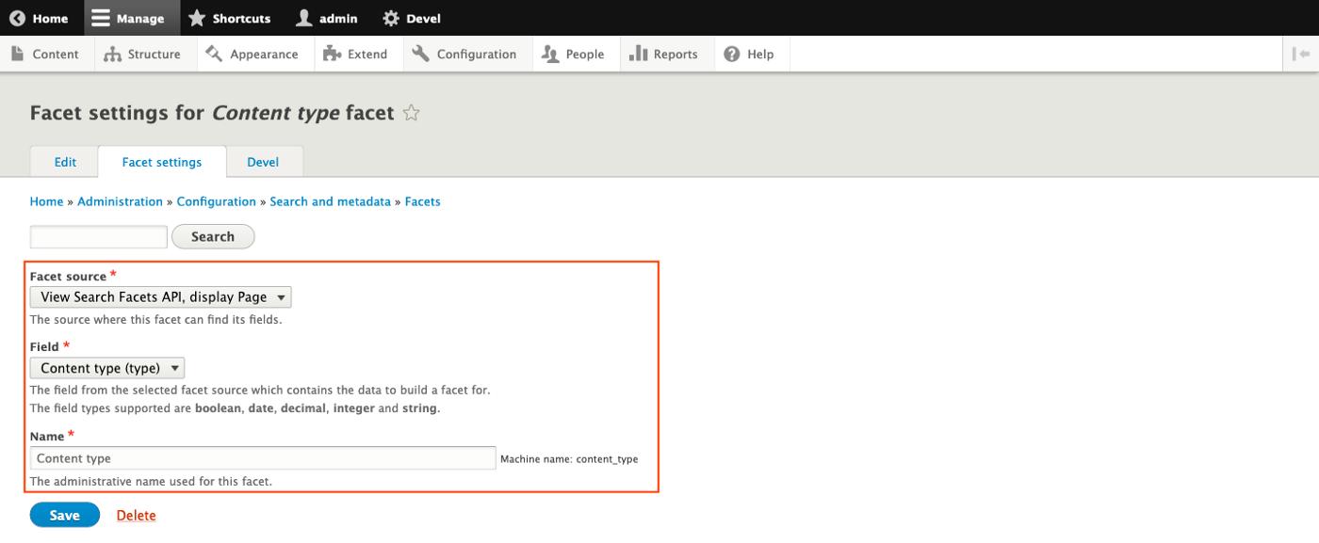Open the admin user account icon
Screen dimensions: 1319x543
pyautogui.click(x=302, y=17)
